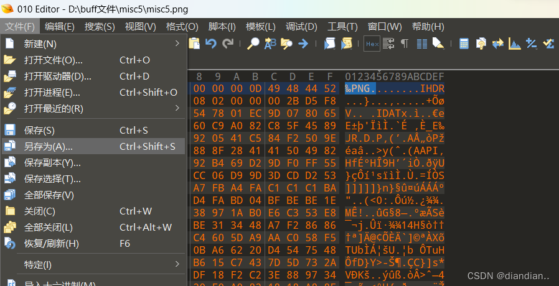Click hex byte 2B in second row
The height and width of the screenshot is (286, 559).
(293, 101)
